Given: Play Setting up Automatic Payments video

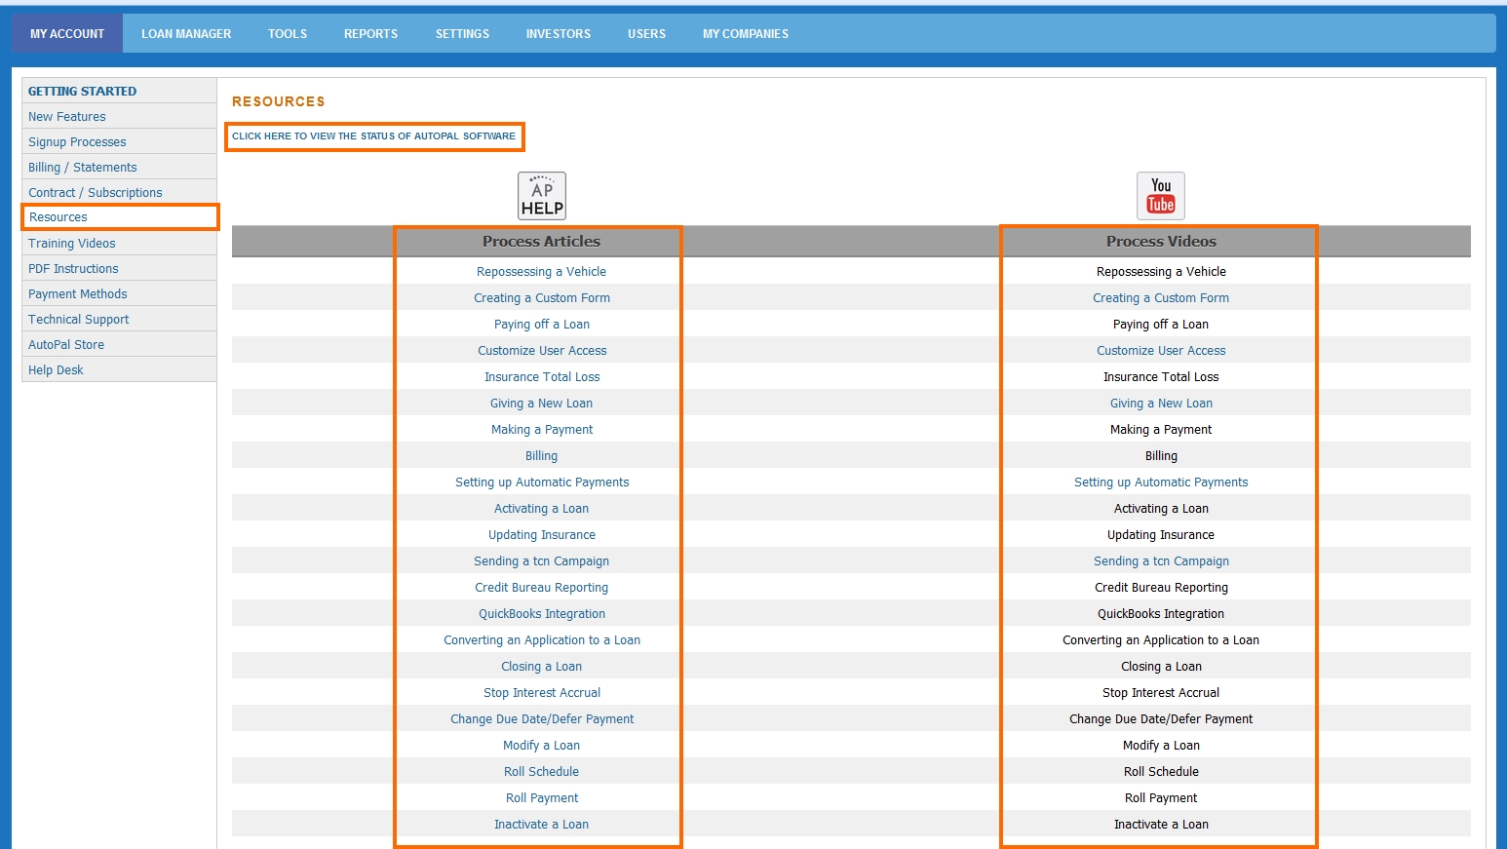Looking at the screenshot, I should tap(1161, 482).
